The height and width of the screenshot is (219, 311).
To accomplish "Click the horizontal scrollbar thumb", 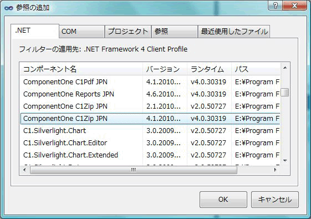I will click(134, 170).
